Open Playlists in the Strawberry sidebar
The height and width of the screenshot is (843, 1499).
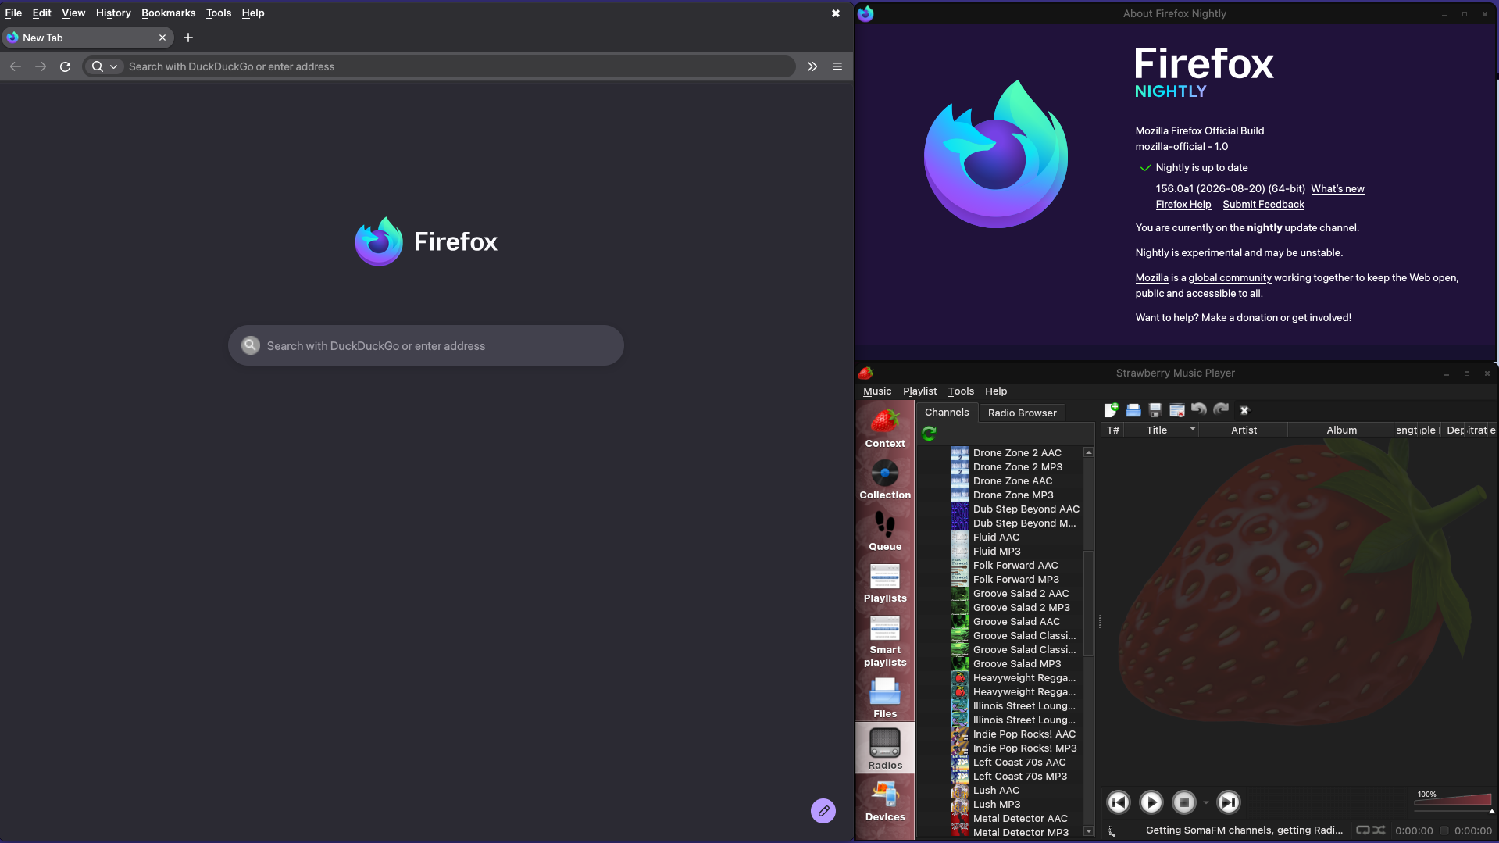click(x=885, y=582)
